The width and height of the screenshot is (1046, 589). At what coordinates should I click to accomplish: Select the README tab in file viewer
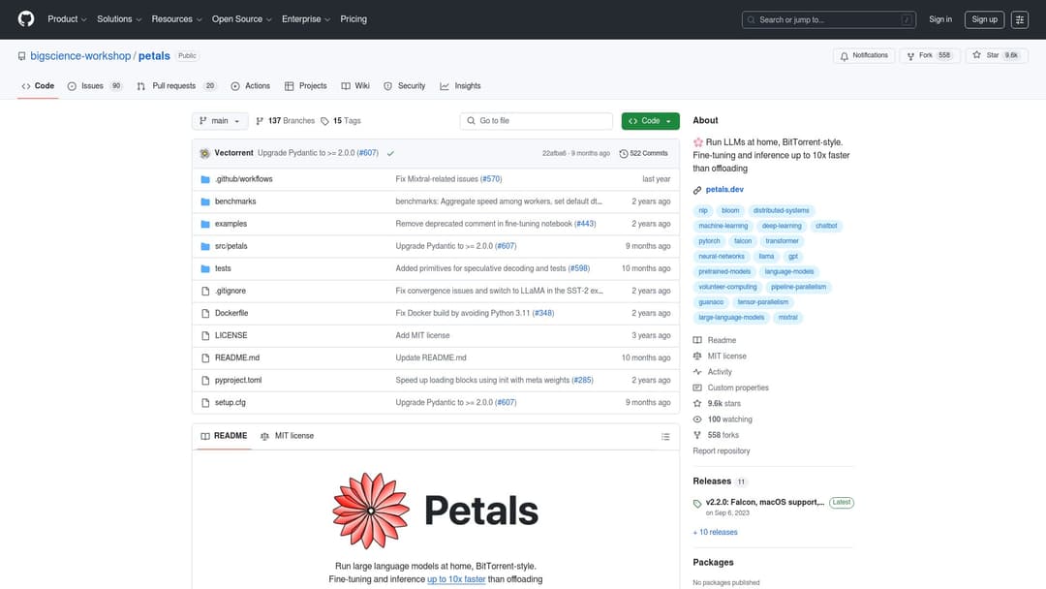click(224, 436)
